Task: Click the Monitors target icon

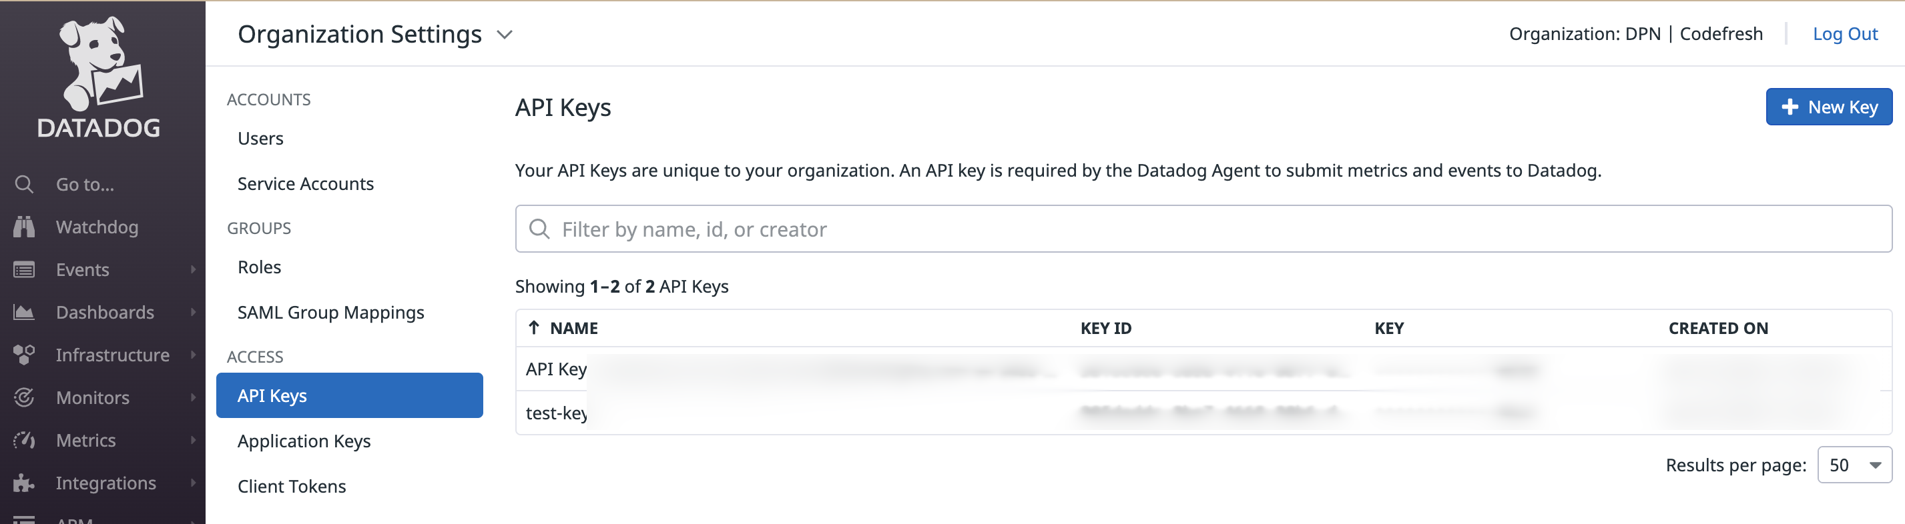Action: point(23,397)
